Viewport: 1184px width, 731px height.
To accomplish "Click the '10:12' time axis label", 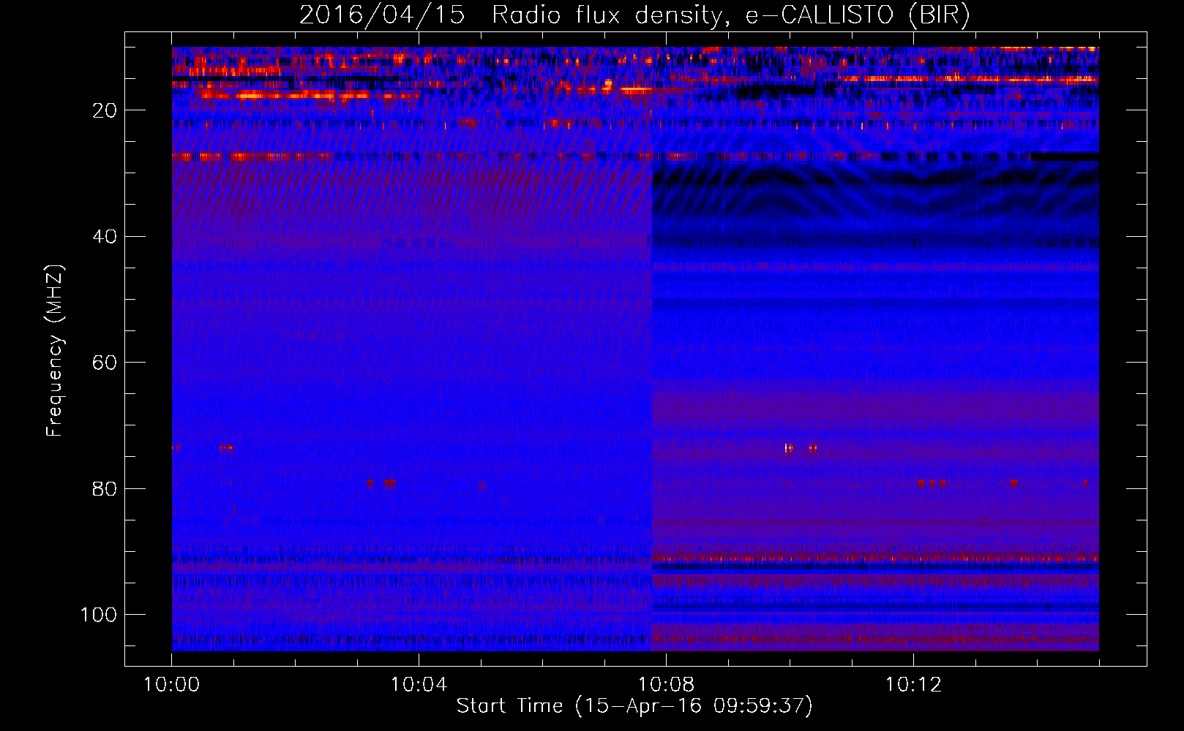I will [913, 685].
